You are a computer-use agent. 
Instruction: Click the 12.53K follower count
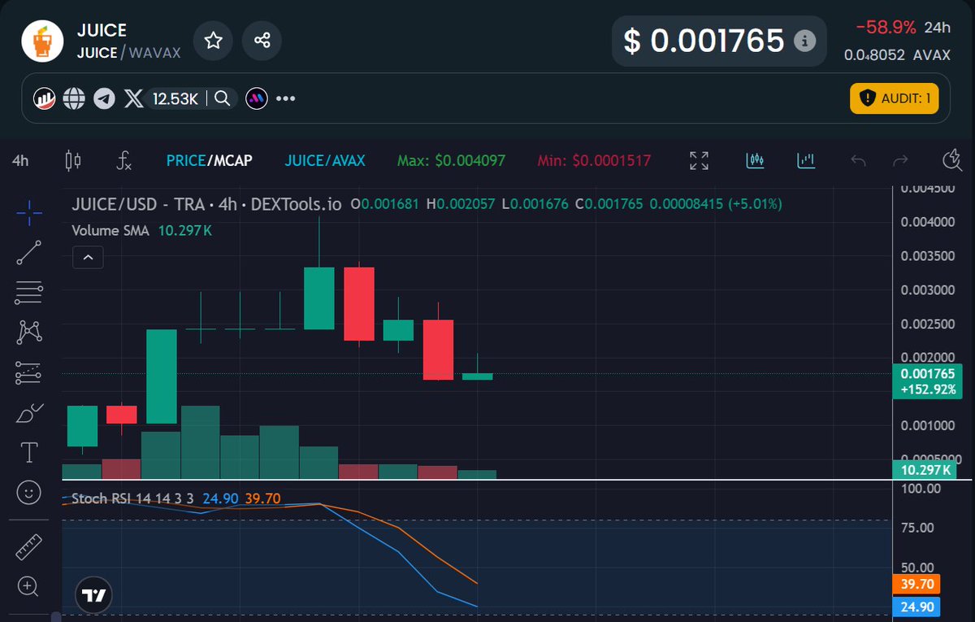click(x=176, y=99)
